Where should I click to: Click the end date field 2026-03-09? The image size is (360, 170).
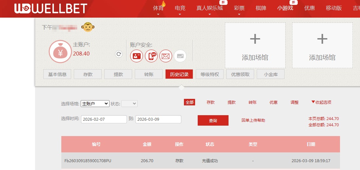coord(158,119)
